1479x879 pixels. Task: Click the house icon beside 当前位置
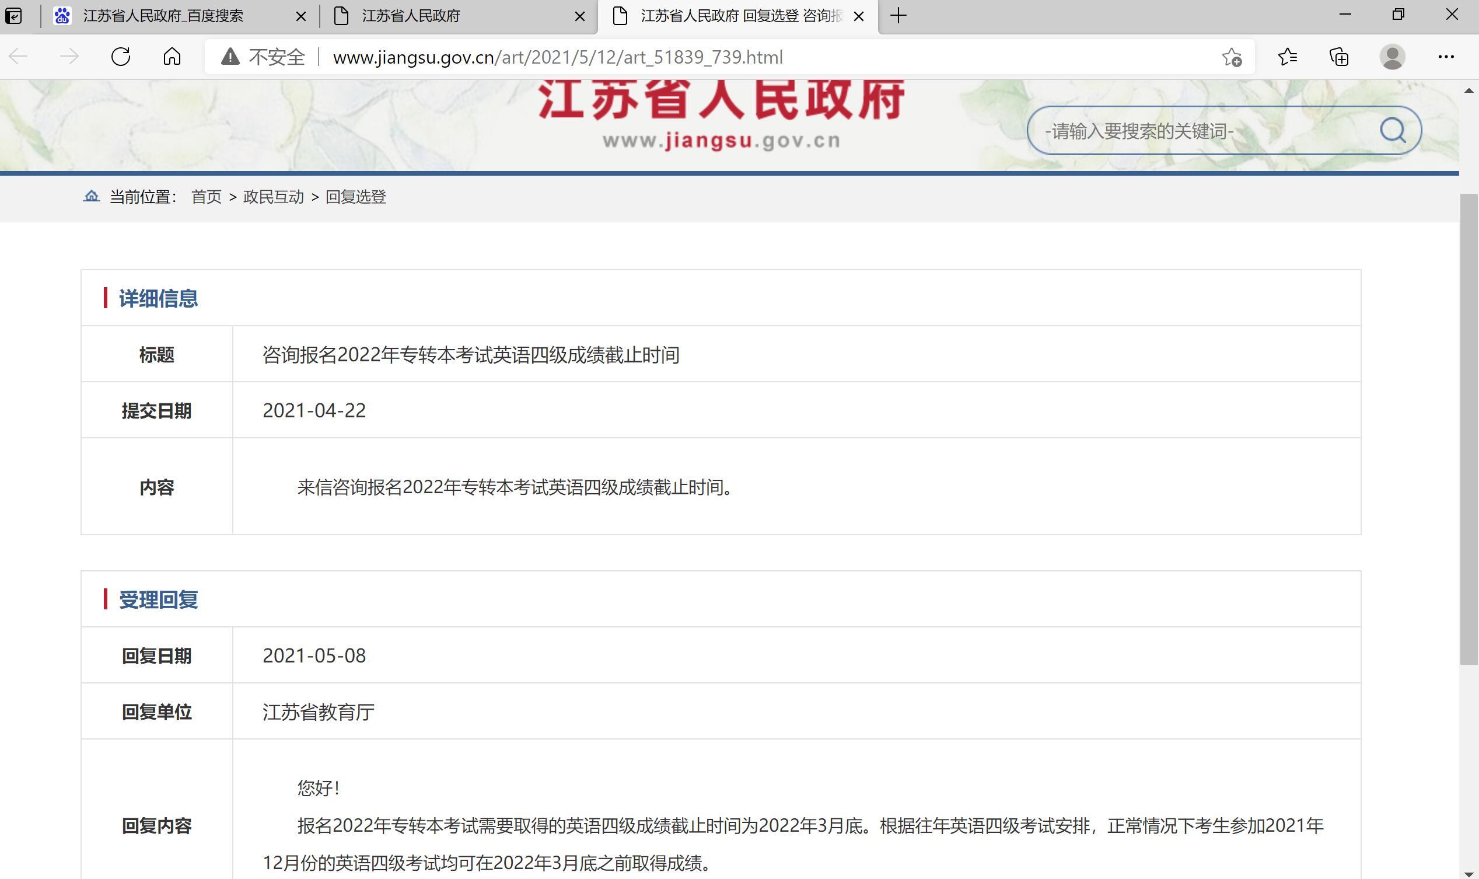pyautogui.click(x=91, y=196)
